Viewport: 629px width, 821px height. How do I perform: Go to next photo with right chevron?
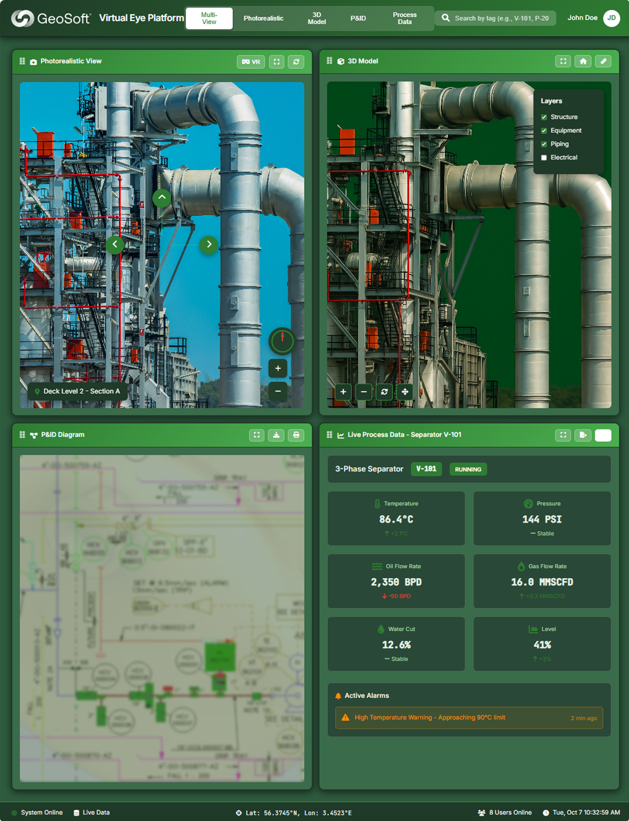point(209,245)
